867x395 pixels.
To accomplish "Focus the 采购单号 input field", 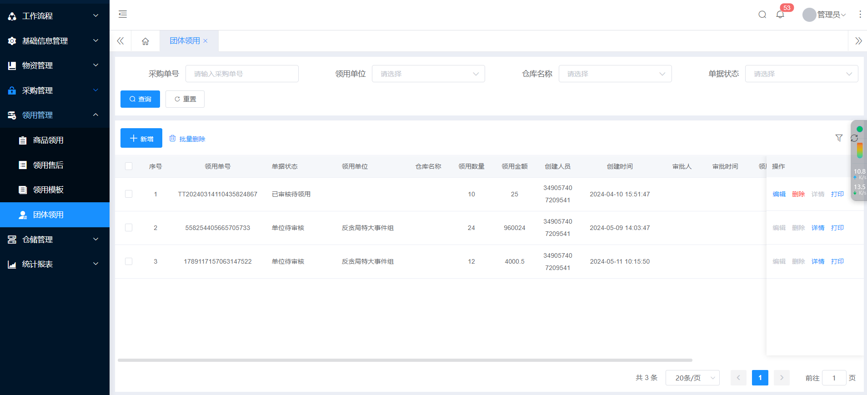I will click(242, 74).
